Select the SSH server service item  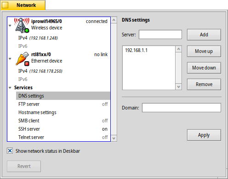click(63, 129)
